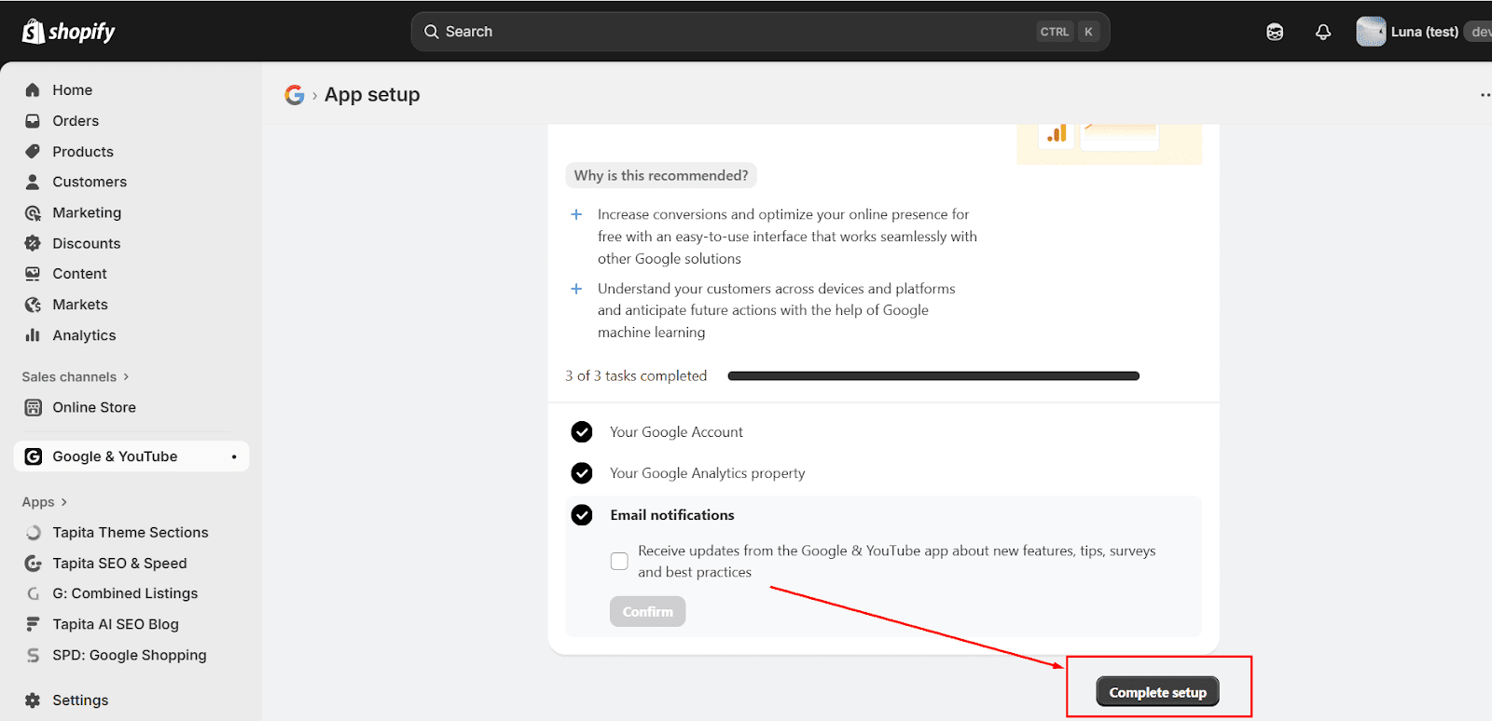
Task: Click the SPD: Google Shopping icon
Action: pyautogui.click(x=33, y=655)
